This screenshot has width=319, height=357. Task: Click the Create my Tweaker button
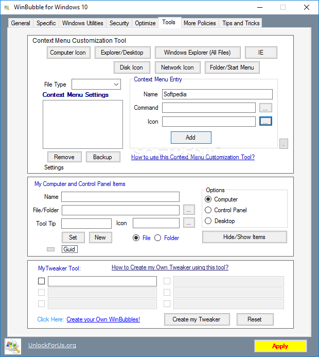coord(197,319)
